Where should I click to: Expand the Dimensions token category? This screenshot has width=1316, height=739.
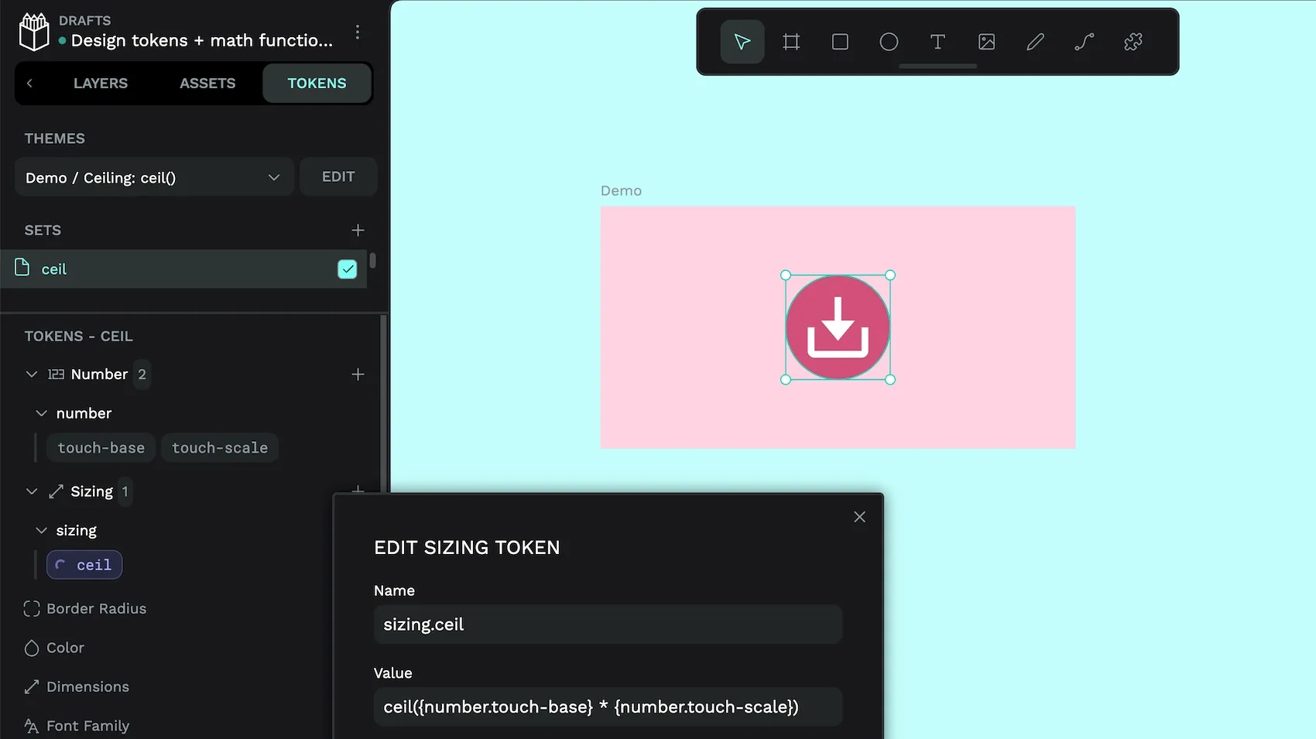click(88, 687)
